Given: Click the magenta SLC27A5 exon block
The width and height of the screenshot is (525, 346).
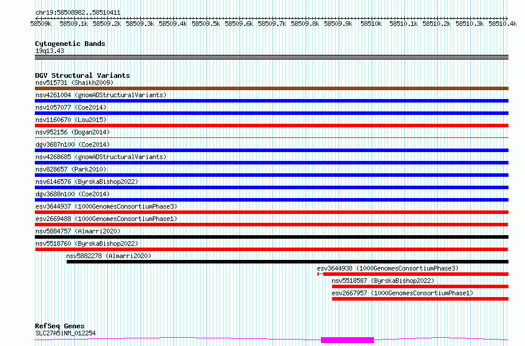Looking at the screenshot, I should pos(347,340).
